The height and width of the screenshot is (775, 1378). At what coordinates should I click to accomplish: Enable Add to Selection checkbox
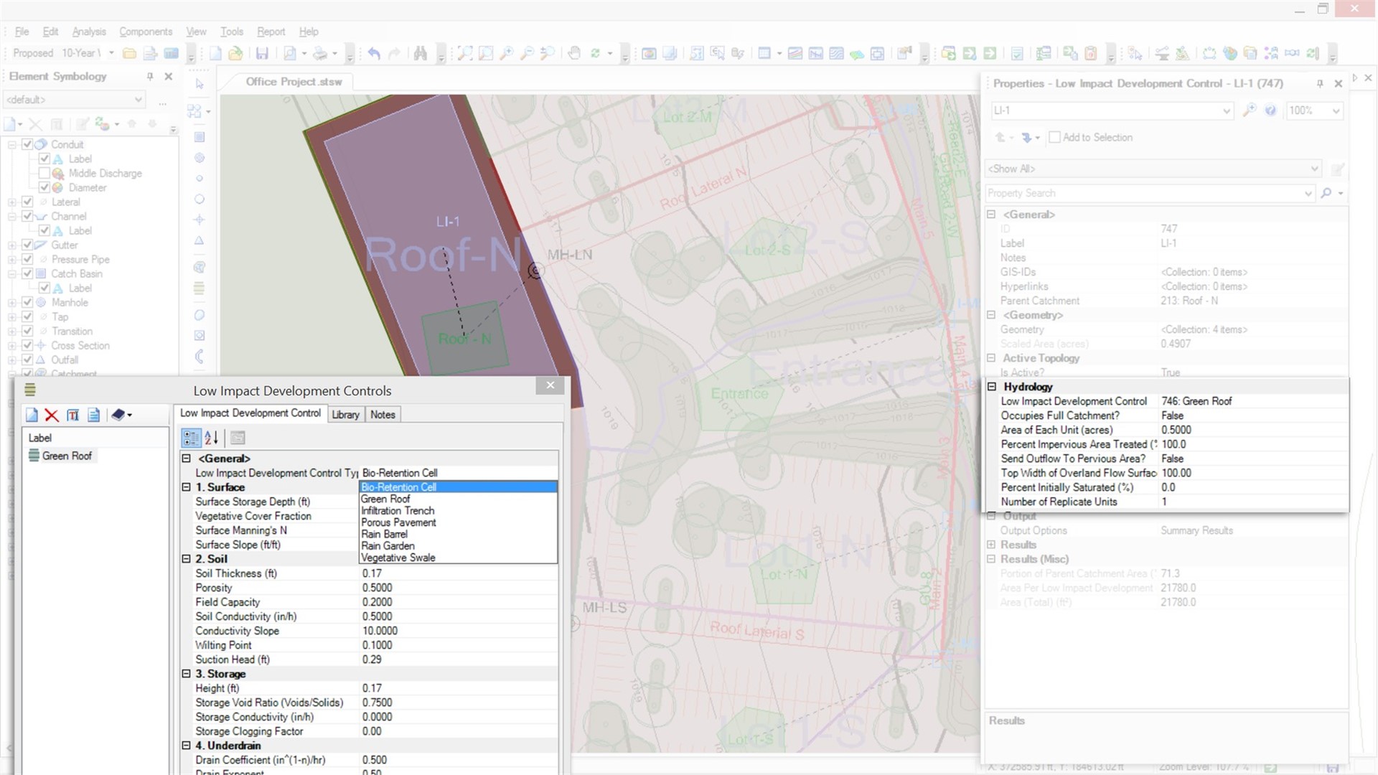[1054, 137]
